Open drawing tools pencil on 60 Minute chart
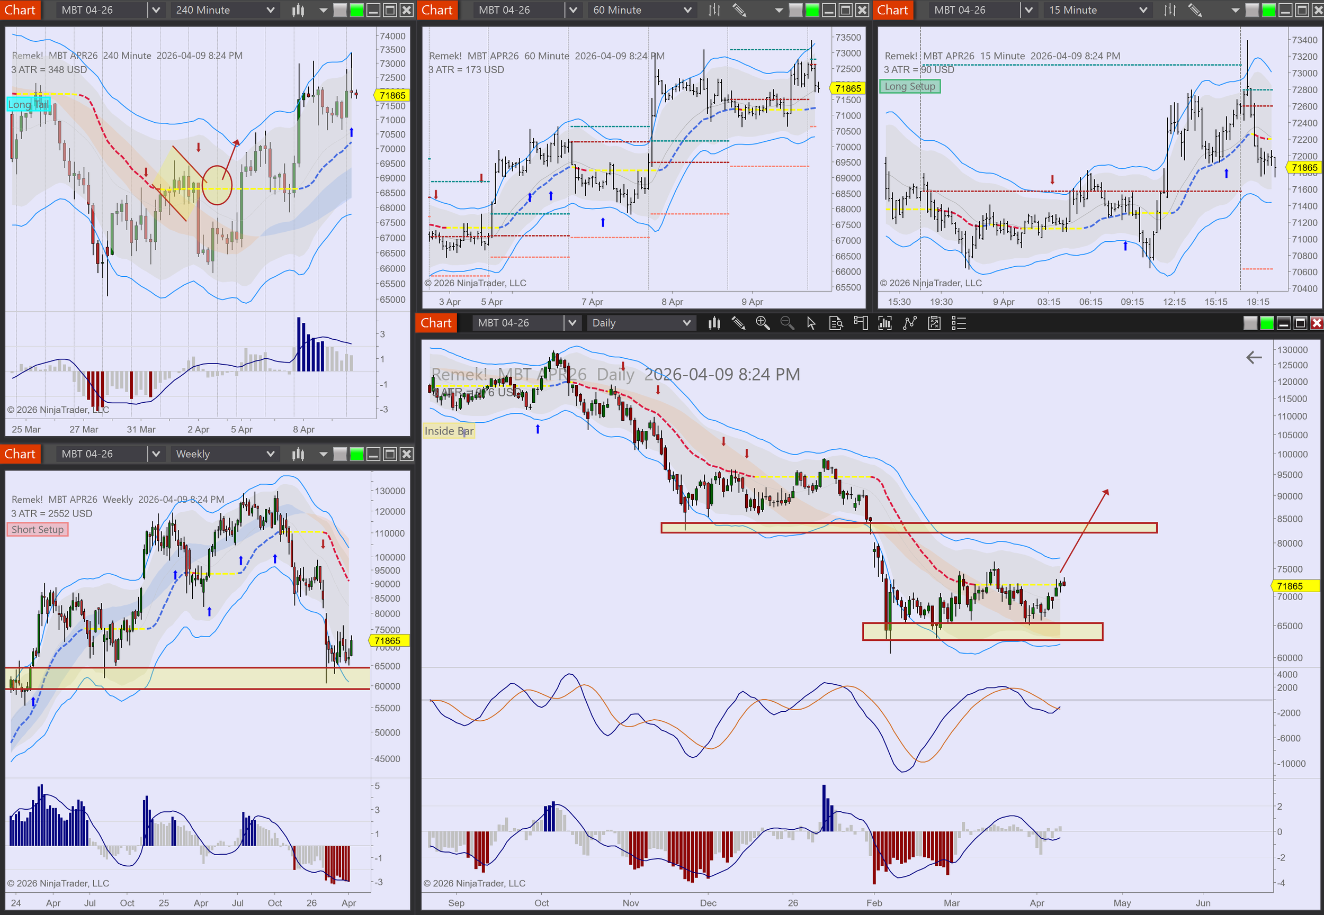1324x915 pixels. [739, 10]
